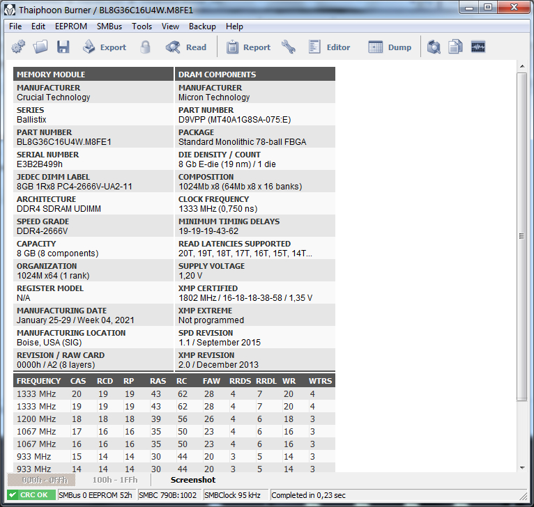Viewport: 534px width, 507px height.
Task: Click the window resize grip in status bar
Action: pos(523,496)
